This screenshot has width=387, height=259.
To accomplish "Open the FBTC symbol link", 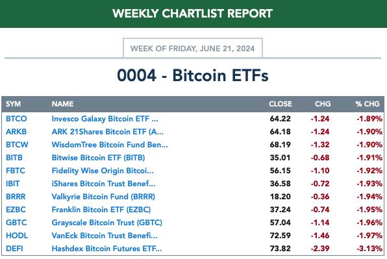I will [16, 171].
